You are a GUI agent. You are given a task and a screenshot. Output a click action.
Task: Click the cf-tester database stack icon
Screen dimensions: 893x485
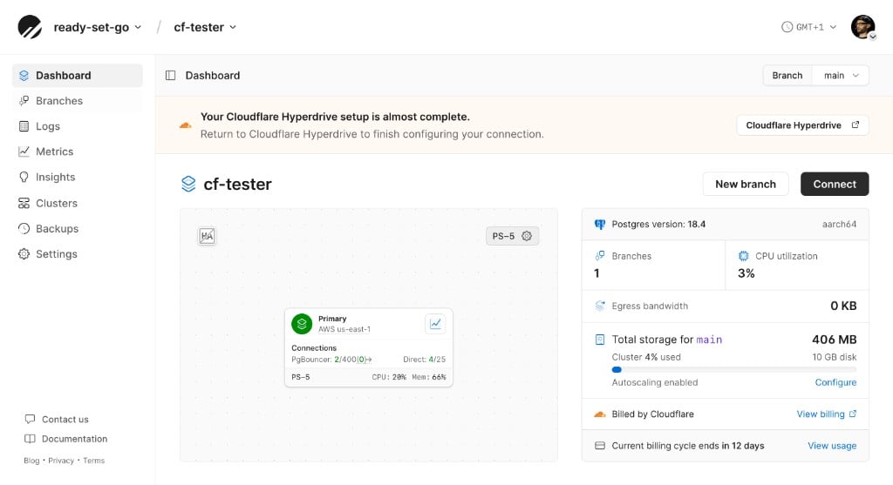(x=188, y=185)
